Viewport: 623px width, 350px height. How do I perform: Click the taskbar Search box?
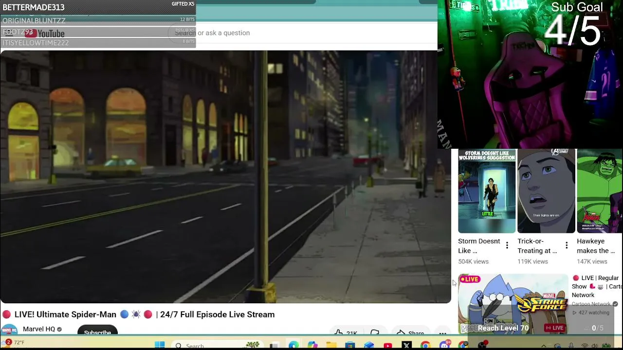[x=218, y=345]
